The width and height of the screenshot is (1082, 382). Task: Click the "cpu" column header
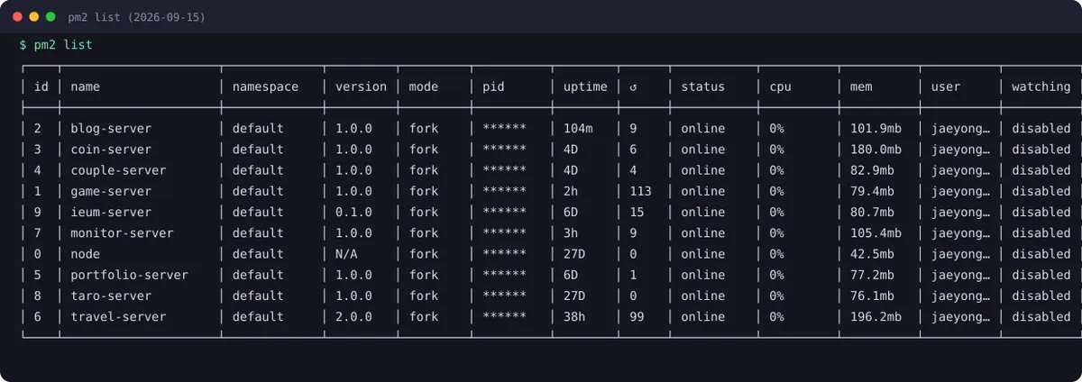coord(780,86)
